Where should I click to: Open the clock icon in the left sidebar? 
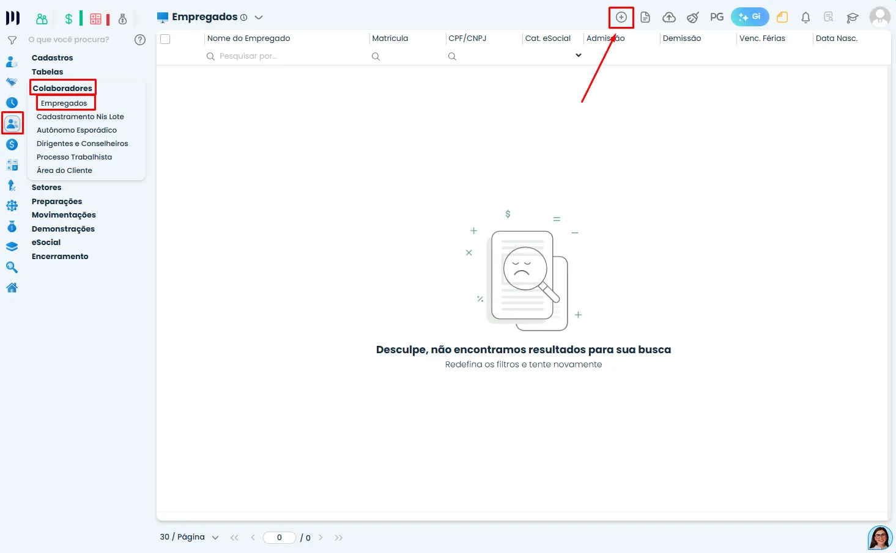point(12,103)
